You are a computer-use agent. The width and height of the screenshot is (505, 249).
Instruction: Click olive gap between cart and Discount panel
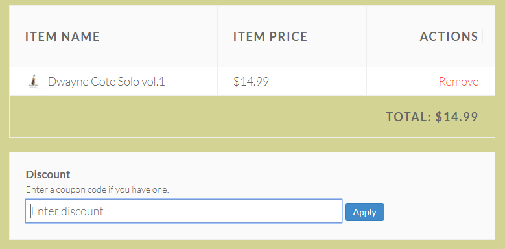252,145
